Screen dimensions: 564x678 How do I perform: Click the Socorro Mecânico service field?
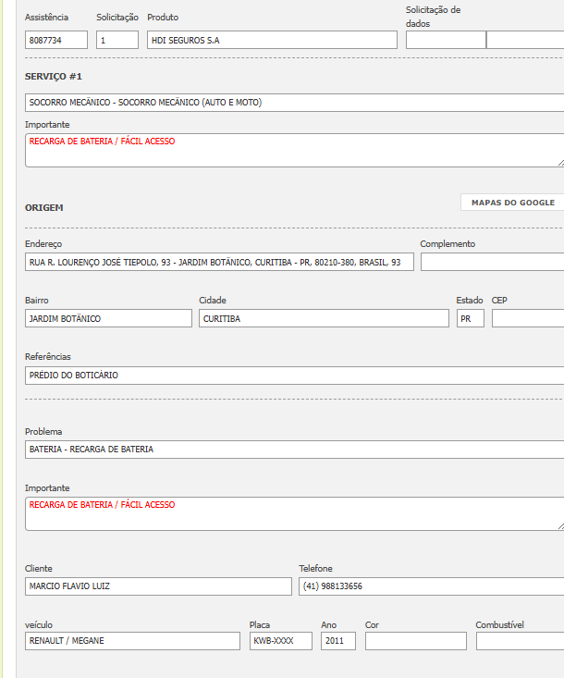[294, 103]
